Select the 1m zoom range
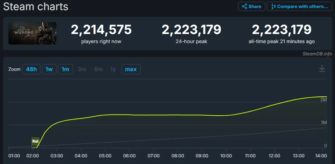This screenshot has height=164, width=335. [x=65, y=69]
